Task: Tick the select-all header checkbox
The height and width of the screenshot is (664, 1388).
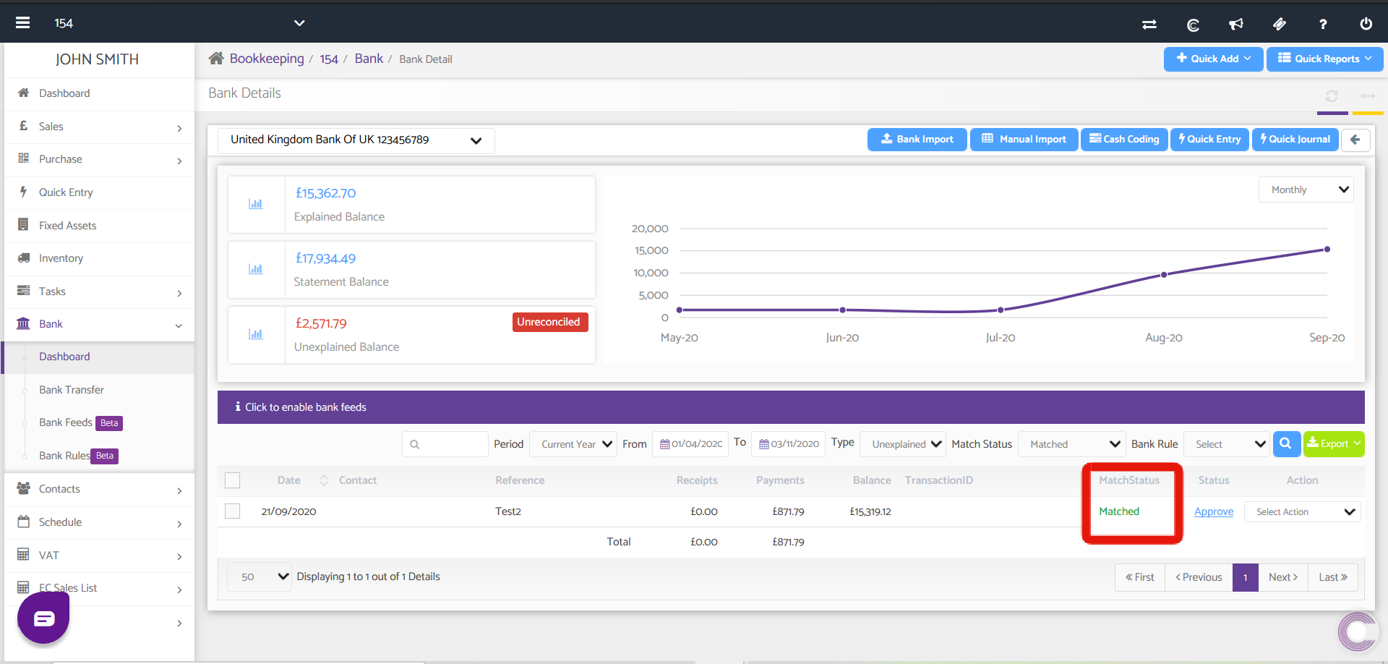Action: 232,480
